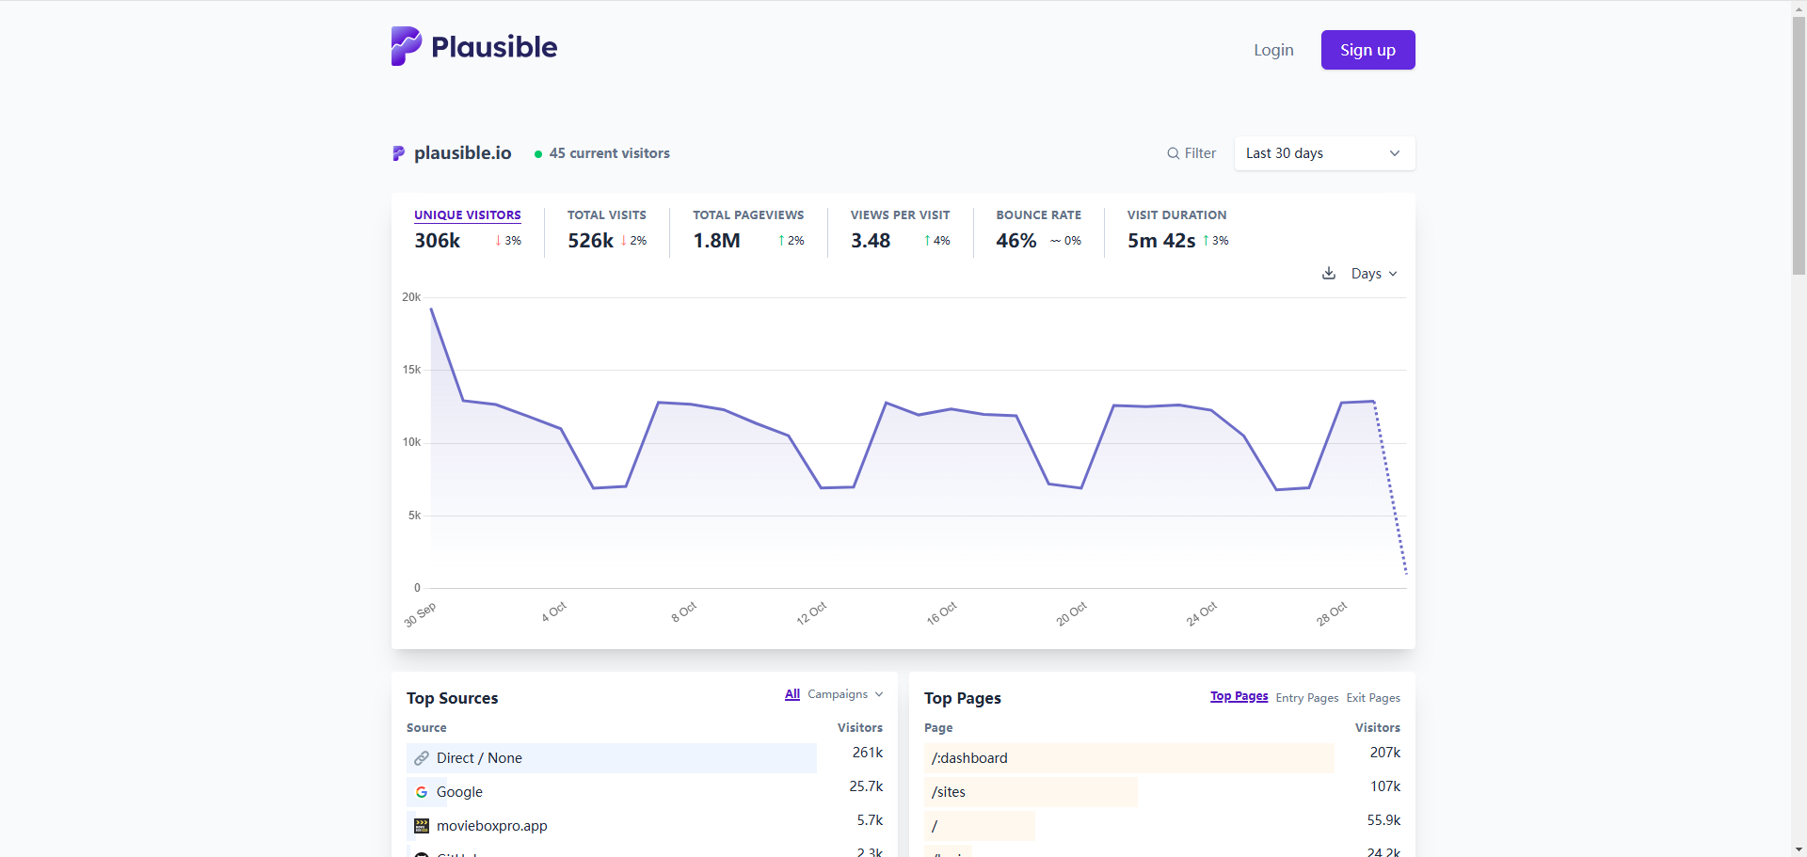Click the Filter search icon
Screen dimensions: 1807x857
click(1173, 153)
